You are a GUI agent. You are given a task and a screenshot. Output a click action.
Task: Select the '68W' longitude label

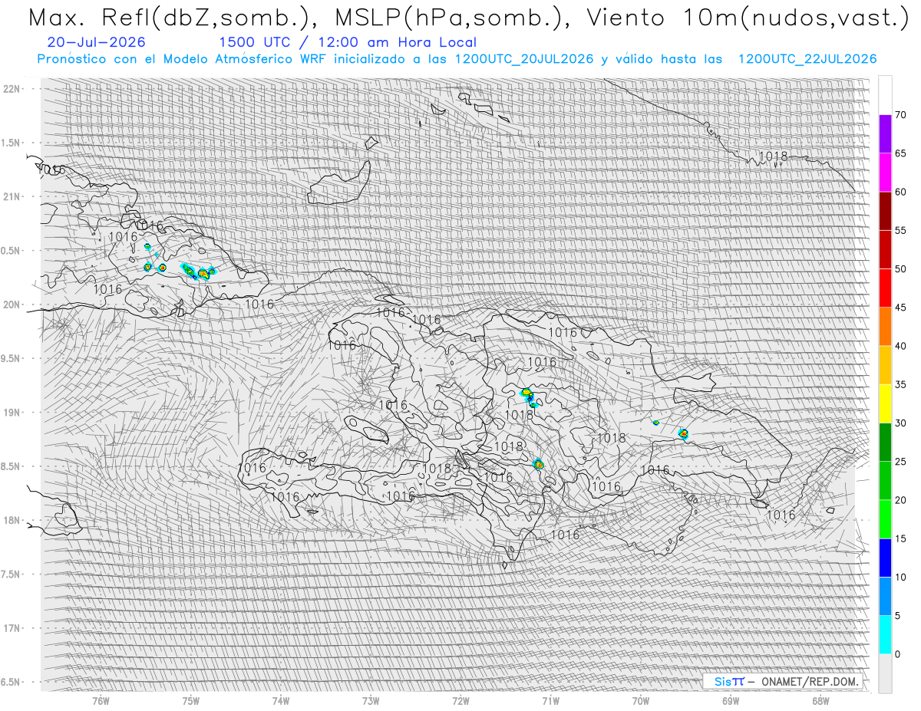point(820,700)
